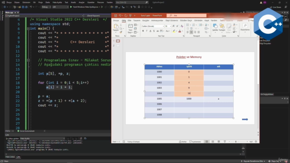Adjust PowerPoint zoom slider in status bar
Viewport: 290px width, 163px height.
[236, 142]
